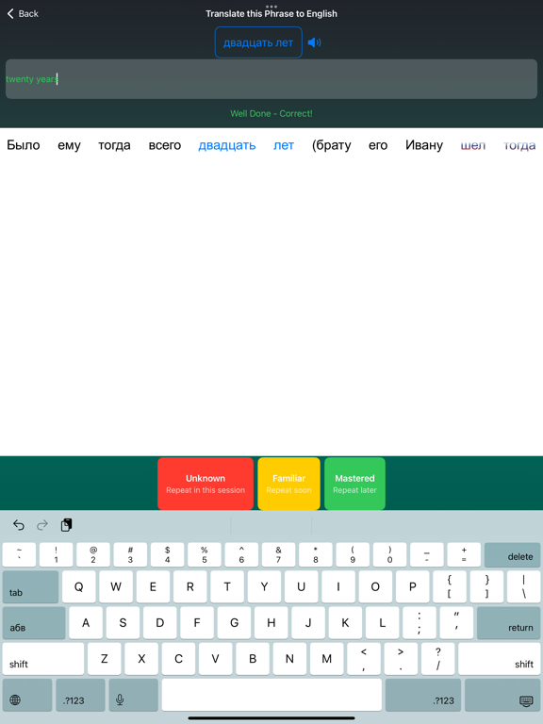Toggle the left shift key
This screenshot has height=724, width=543.
coord(43,659)
